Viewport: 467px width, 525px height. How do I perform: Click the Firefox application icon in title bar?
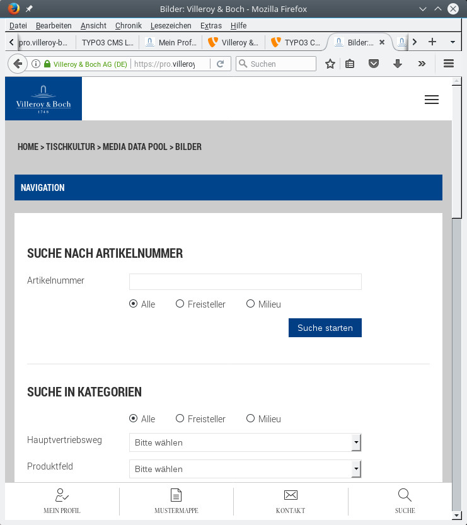(x=14, y=8)
